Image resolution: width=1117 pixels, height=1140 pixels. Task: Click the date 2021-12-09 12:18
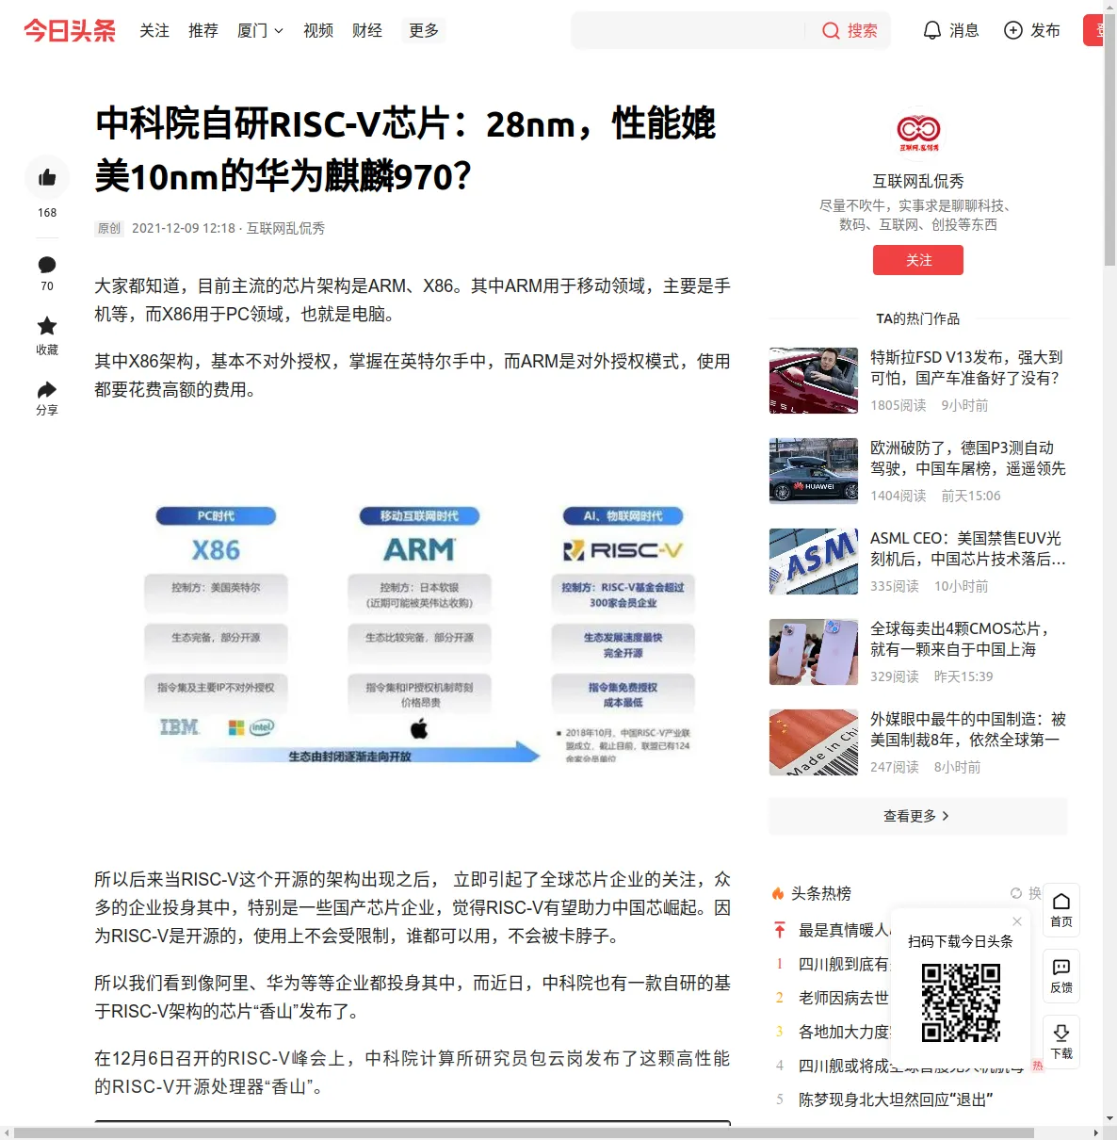click(x=184, y=228)
